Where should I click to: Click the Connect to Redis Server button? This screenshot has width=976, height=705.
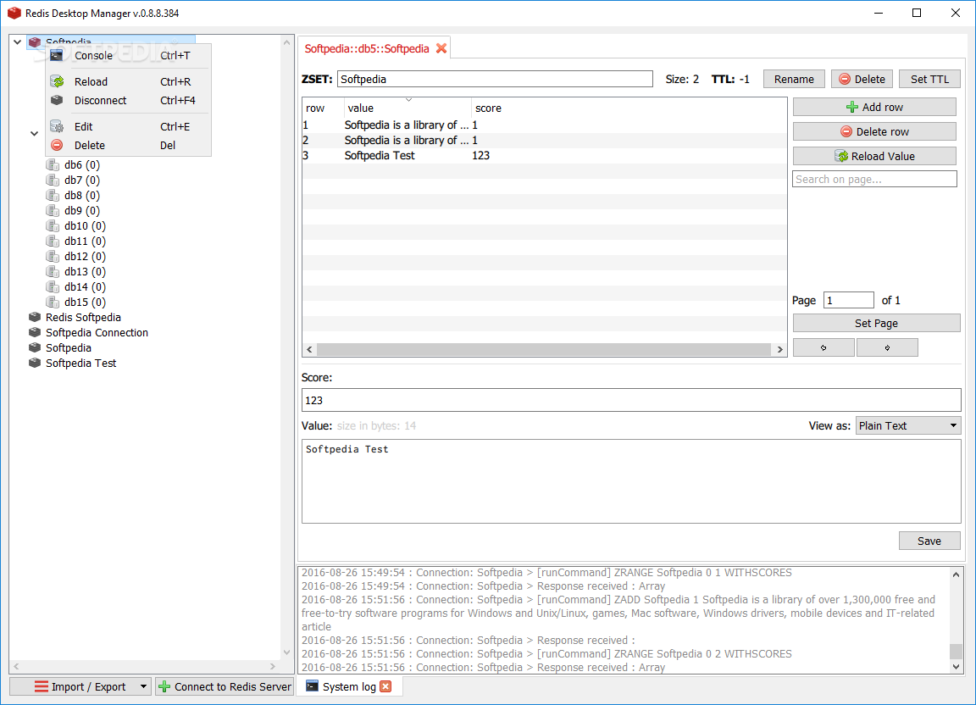[x=225, y=686]
